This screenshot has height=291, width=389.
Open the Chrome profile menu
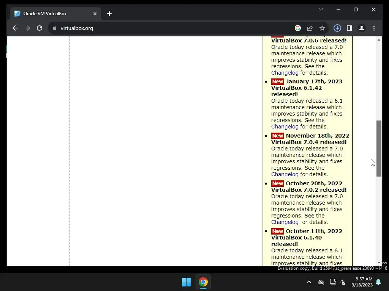coord(362,28)
